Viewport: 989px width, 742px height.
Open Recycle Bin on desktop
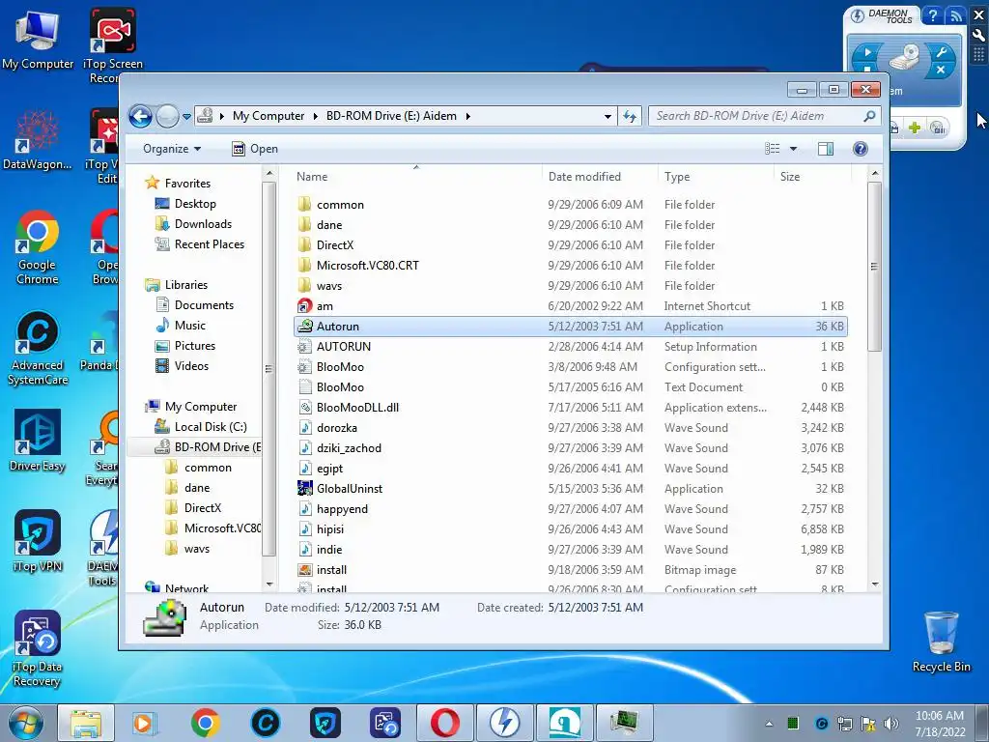pos(941,642)
